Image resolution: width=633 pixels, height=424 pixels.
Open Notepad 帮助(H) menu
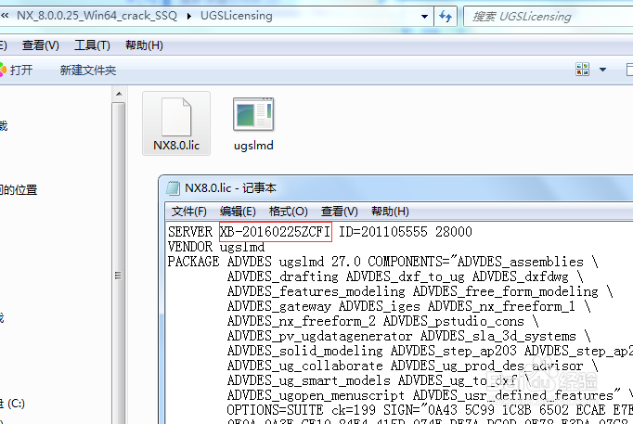pyautogui.click(x=390, y=212)
